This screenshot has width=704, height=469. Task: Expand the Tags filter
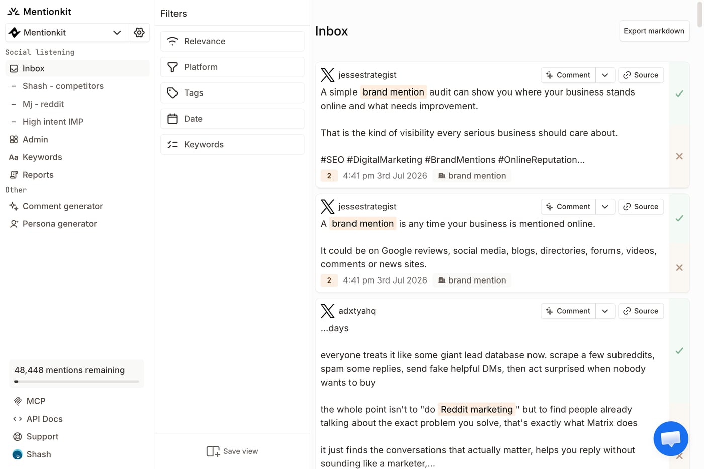click(232, 93)
